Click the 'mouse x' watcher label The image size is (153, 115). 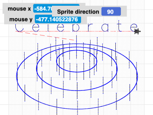tap(19, 9)
